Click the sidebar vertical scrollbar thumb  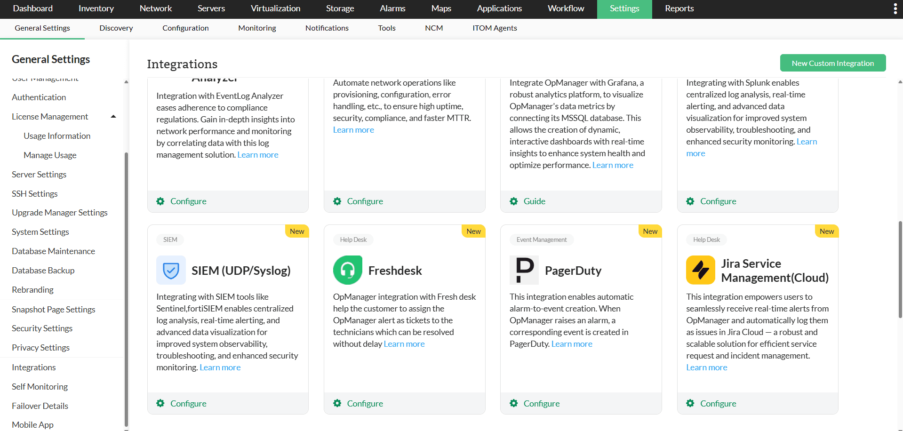[126, 289]
